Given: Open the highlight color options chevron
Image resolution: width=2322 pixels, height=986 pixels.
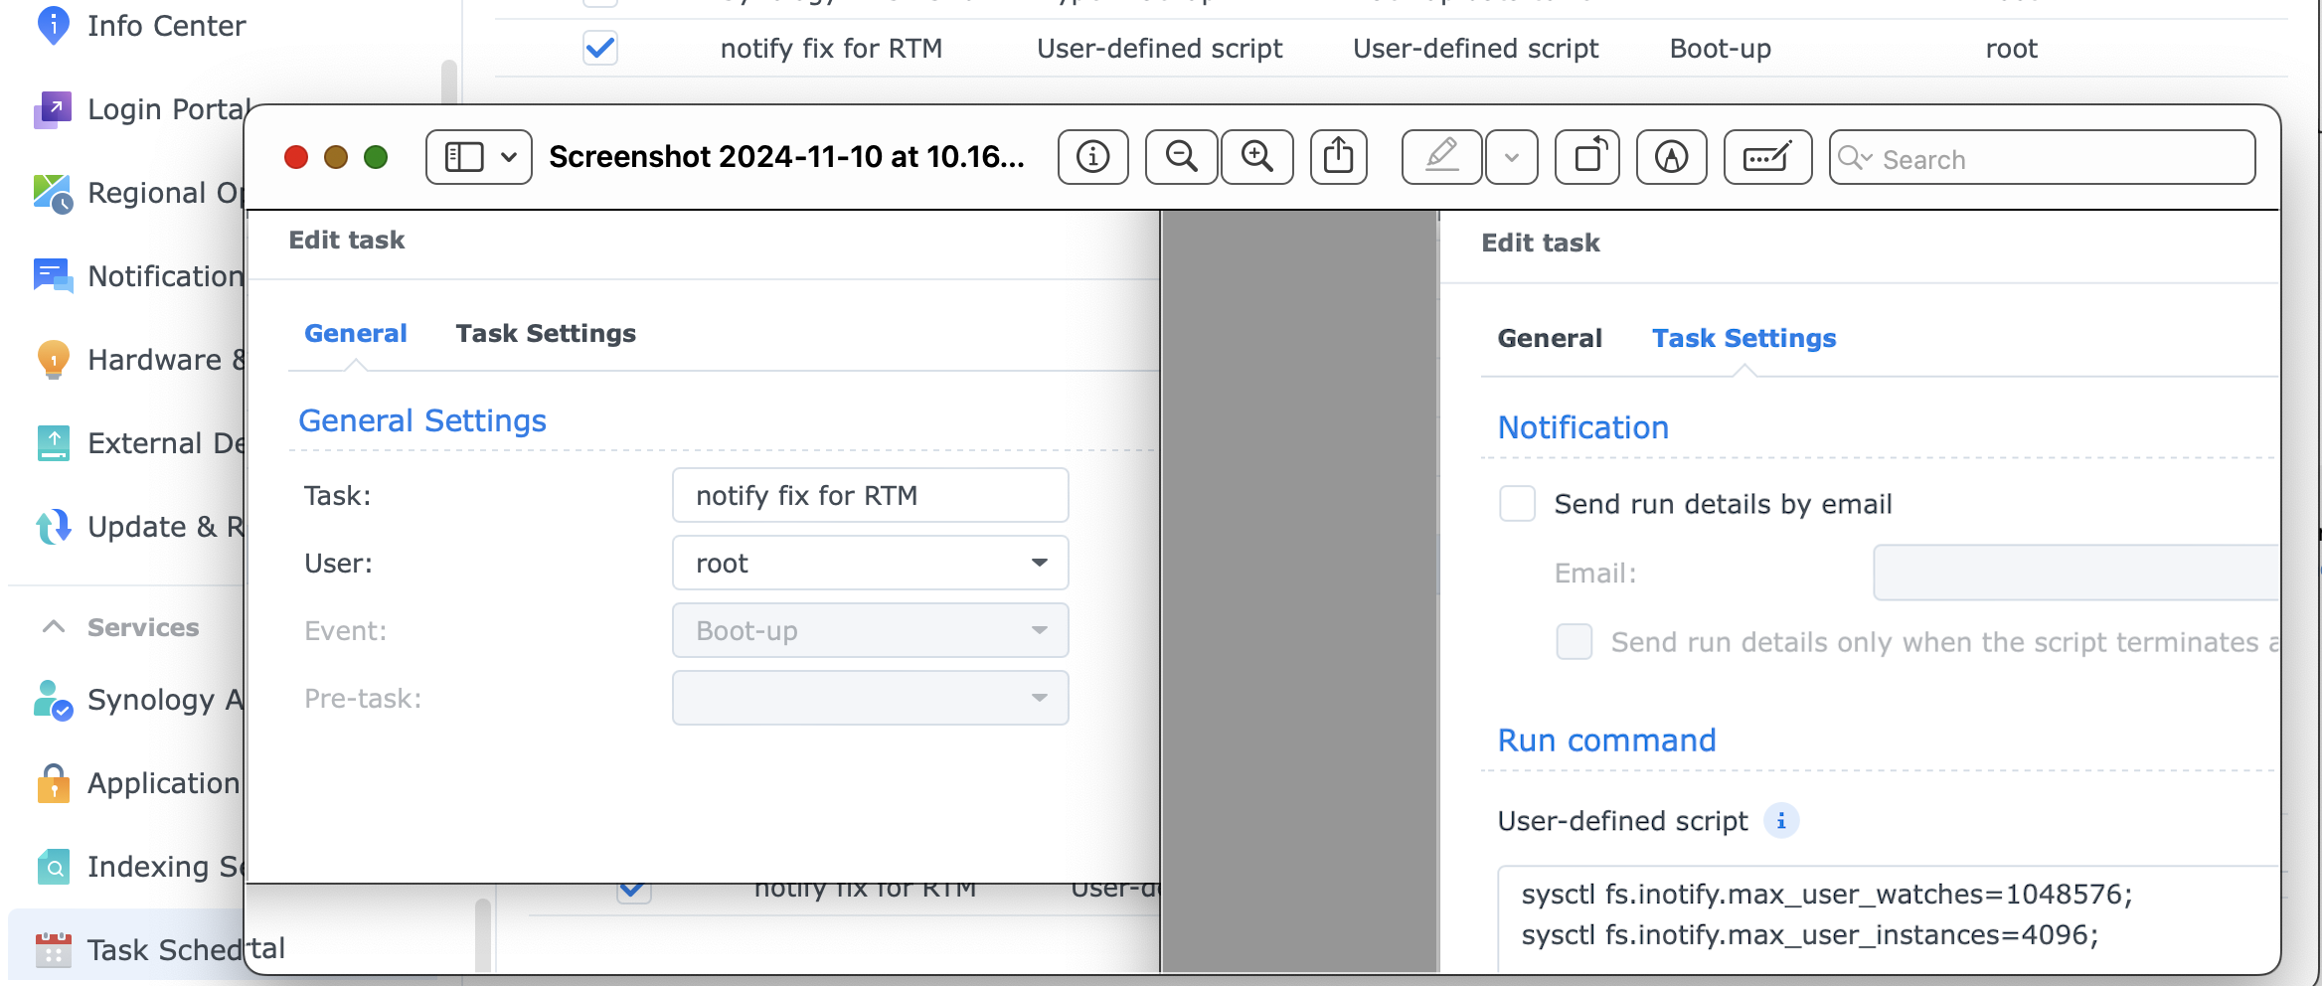Looking at the screenshot, I should (1512, 157).
